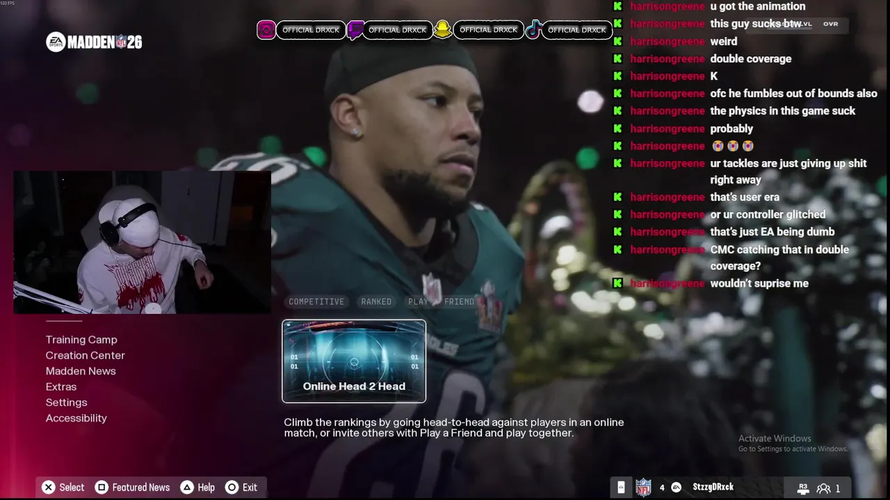Image resolution: width=890 pixels, height=500 pixels.
Task: Open Training Camp from the side menu
Action: tap(81, 340)
